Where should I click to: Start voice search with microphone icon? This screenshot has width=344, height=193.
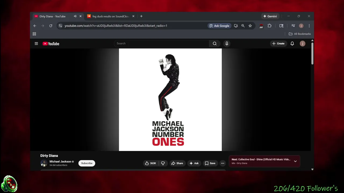coord(227,43)
